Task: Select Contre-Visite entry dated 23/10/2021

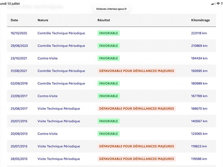Action: point(47,58)
